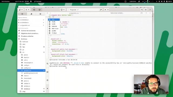Close the current editor document
This screenshot has height=97, width=173.
coord(150,13)
